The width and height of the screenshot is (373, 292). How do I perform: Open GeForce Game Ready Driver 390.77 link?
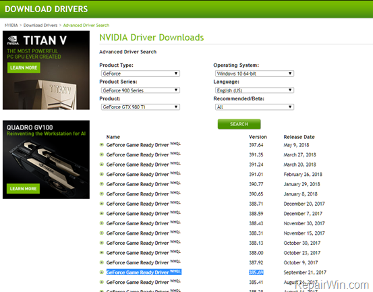point(143,184)
